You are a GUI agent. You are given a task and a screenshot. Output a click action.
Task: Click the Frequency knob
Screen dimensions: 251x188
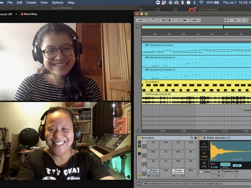pos(224,175)
